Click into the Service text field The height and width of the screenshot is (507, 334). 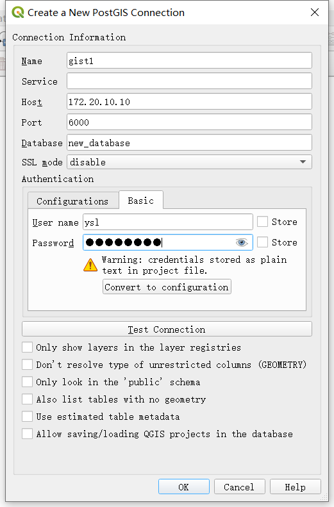pos(190,81)
